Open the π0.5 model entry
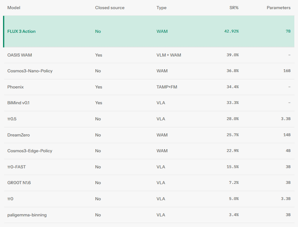This screenshot has height=227, width=298. point(12,119)
